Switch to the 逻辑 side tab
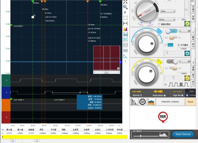The height and width of the screenshot is (143, 198). pos(193,68)
